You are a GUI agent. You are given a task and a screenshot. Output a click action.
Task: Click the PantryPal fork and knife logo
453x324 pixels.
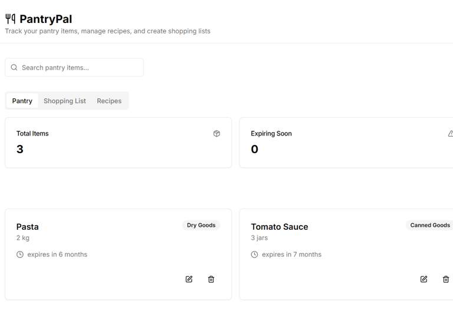(x=11, y=19)
